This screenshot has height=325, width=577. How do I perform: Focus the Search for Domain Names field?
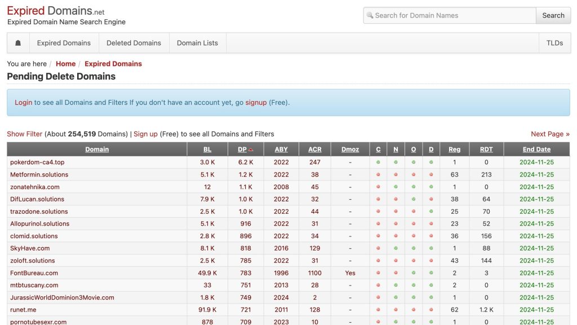450,15
